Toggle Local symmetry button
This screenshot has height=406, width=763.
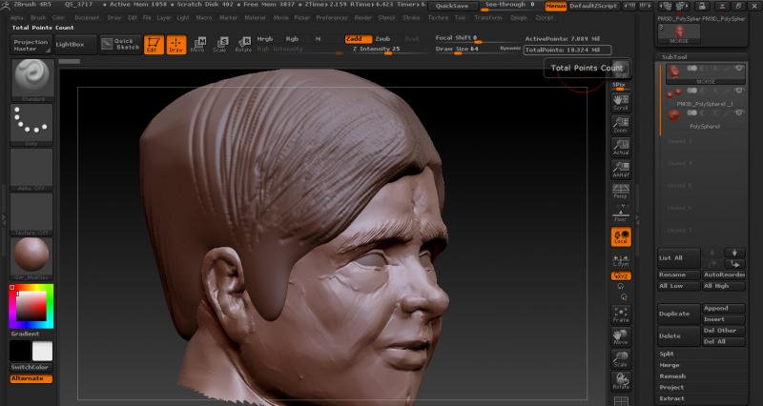pyautogui.click(x=621, y=236)
